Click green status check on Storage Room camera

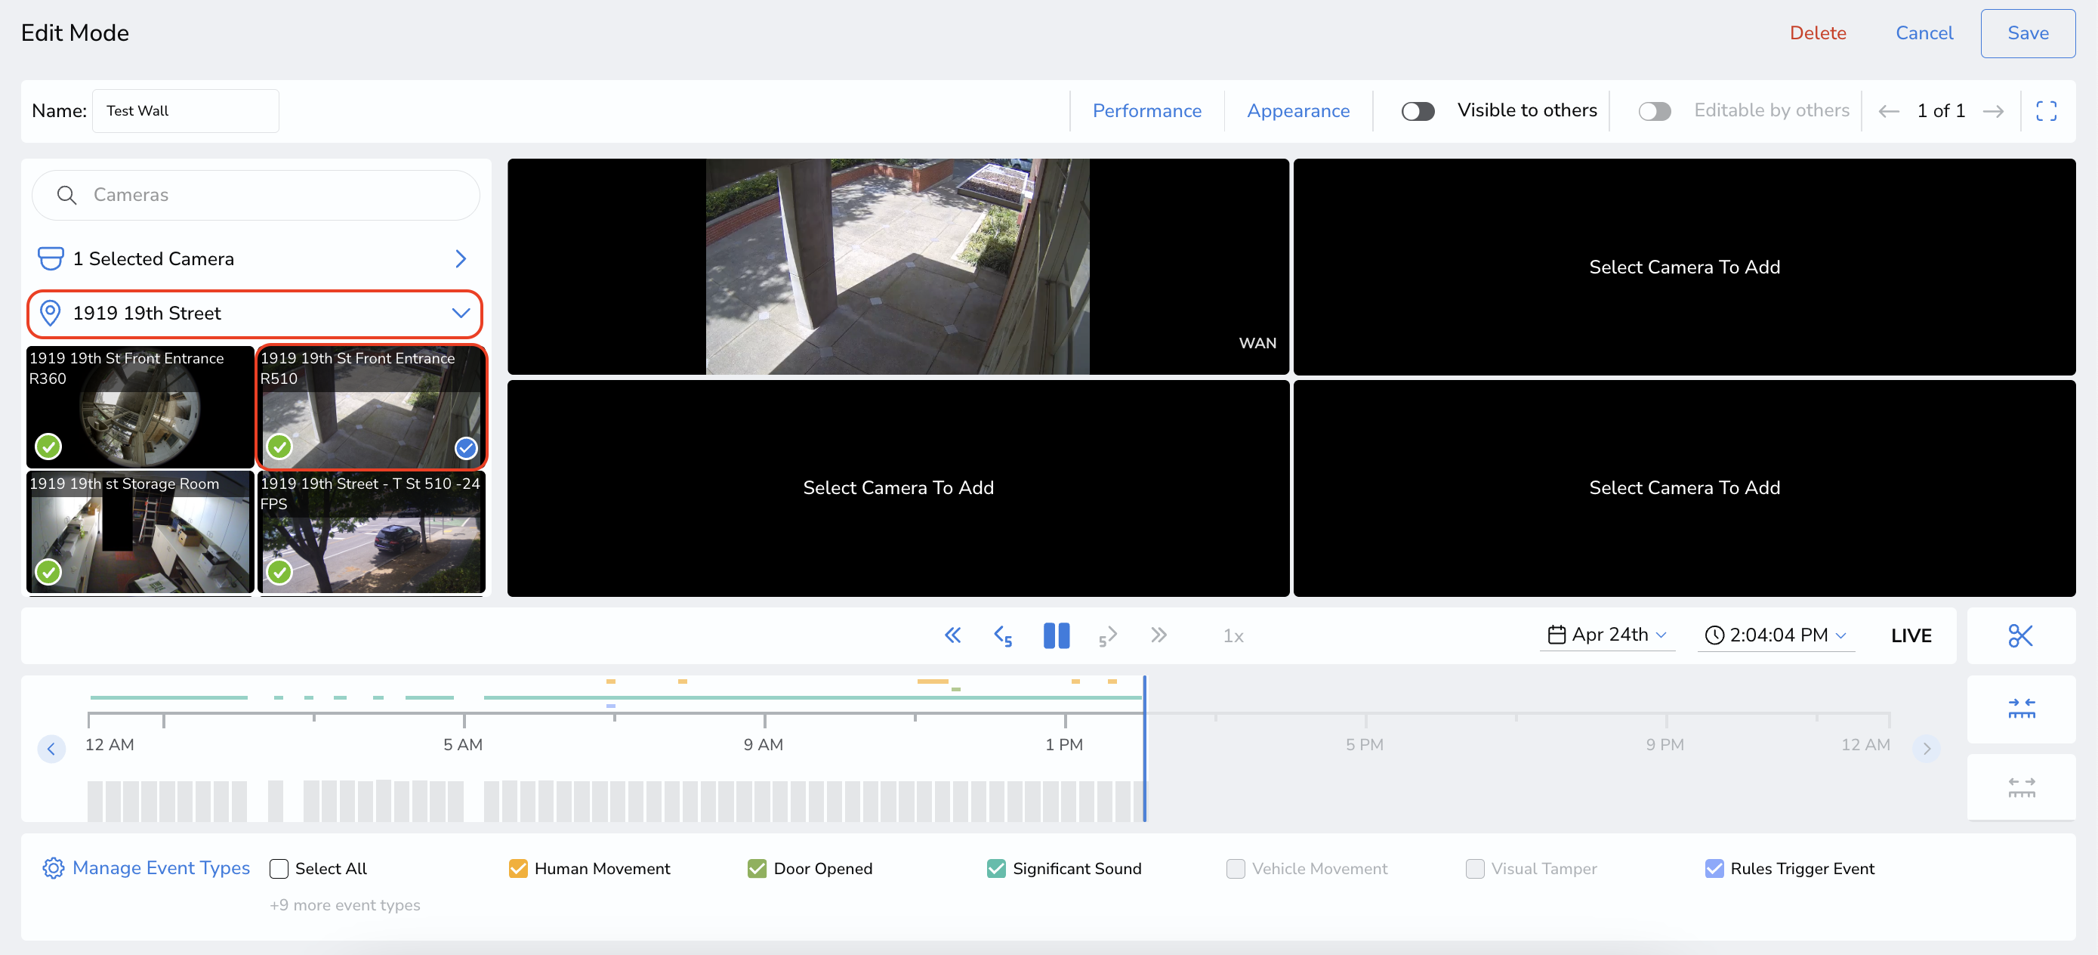coord(49,572)
